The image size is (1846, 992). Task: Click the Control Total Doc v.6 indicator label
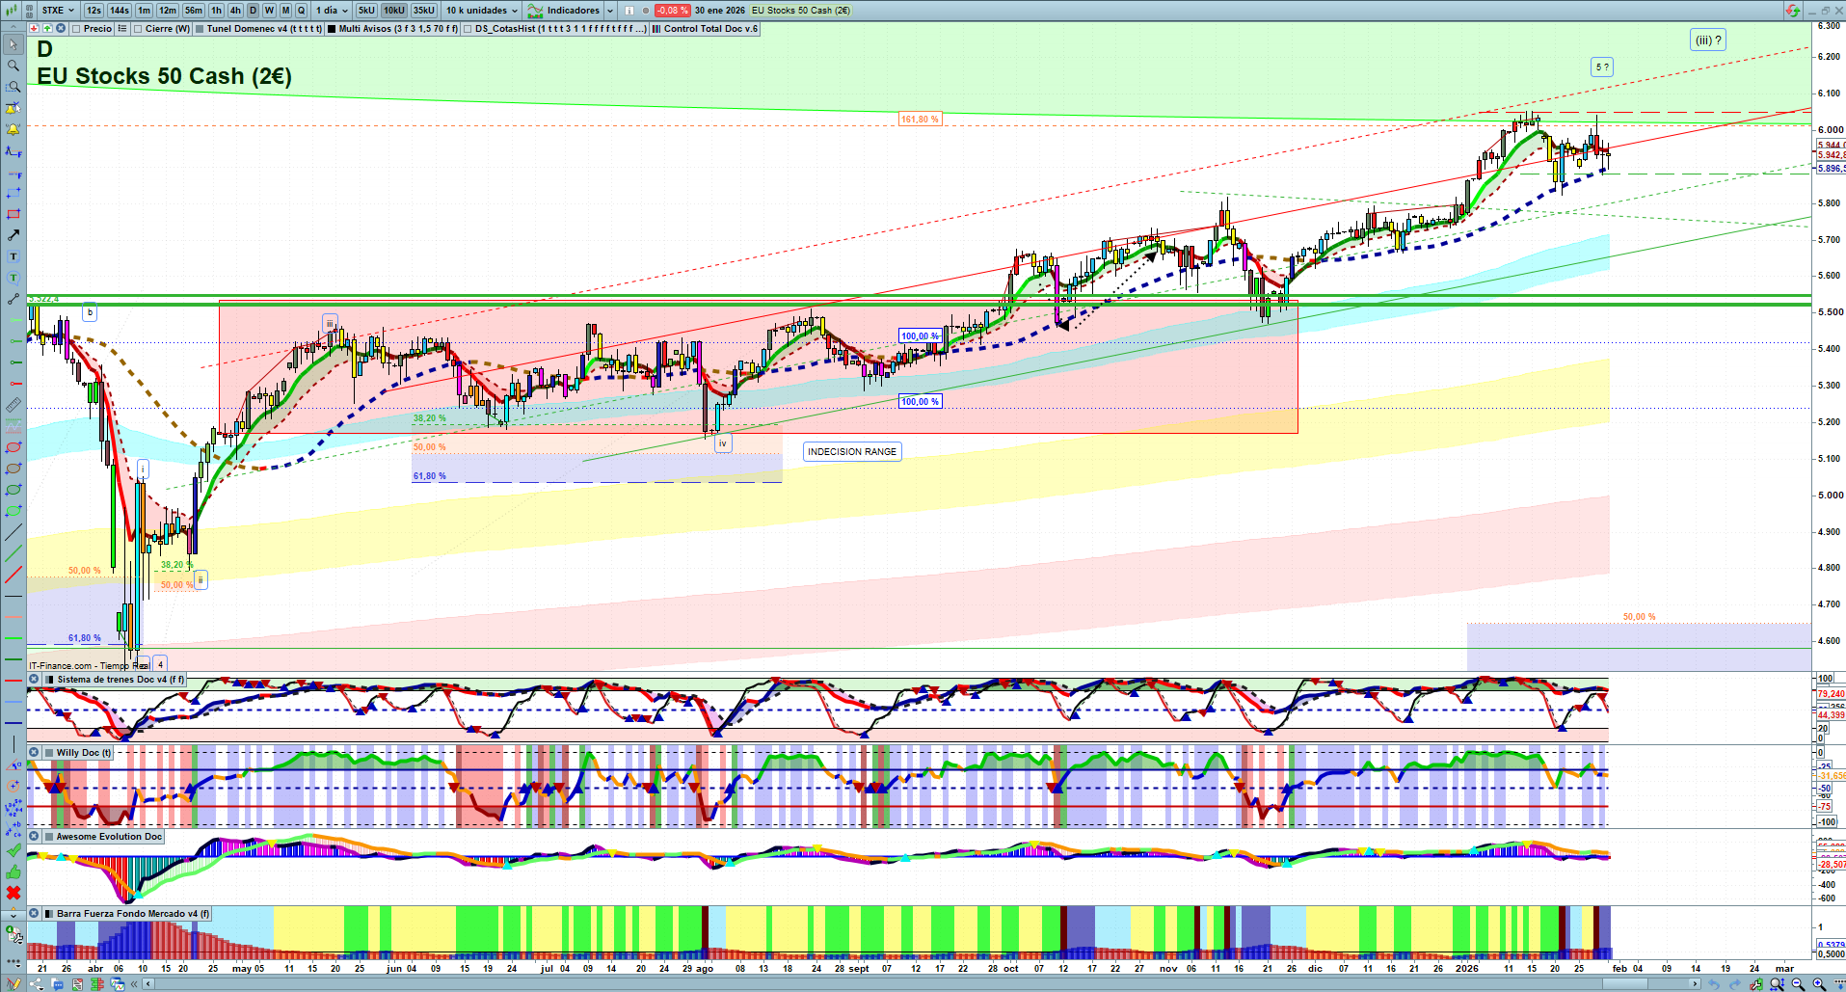(711, 29)
